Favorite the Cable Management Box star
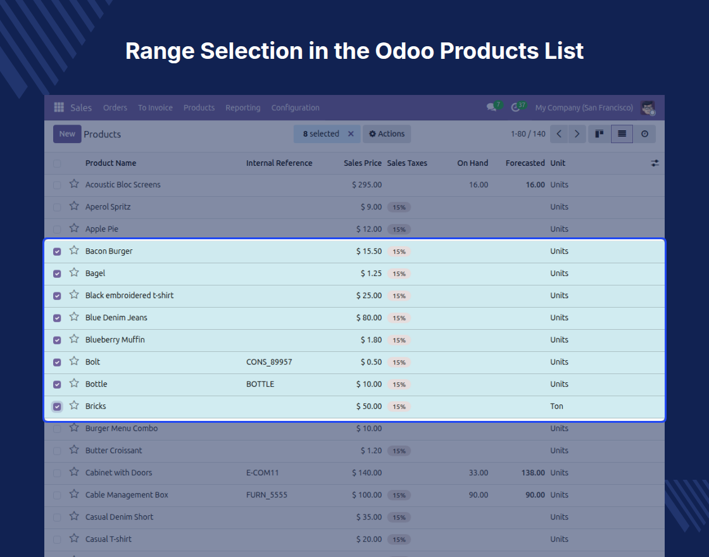The width and height of the screenshot is (709, 557). pos(74,494)
